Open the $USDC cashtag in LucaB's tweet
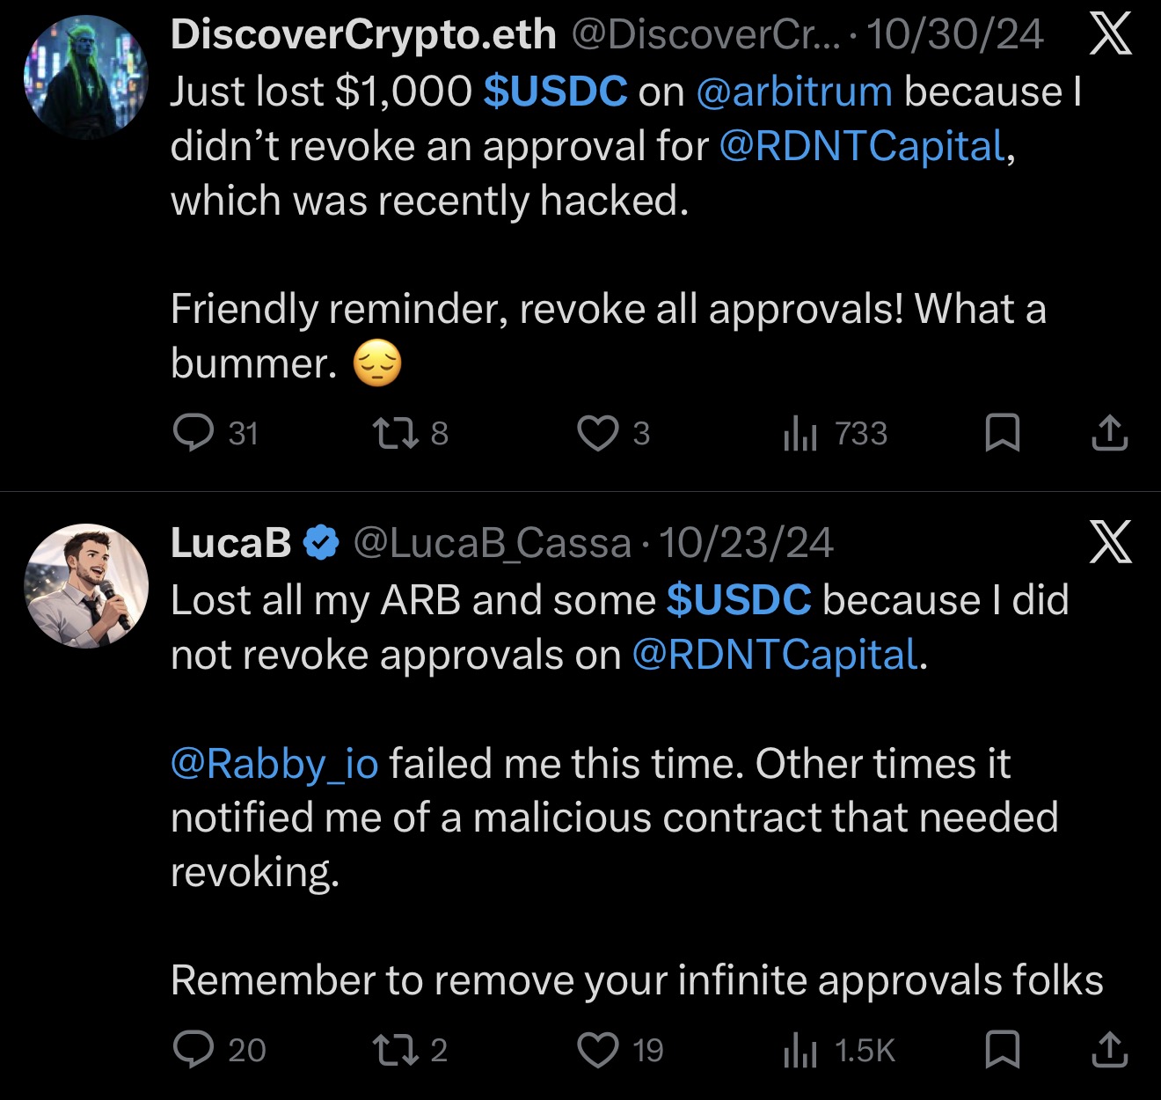1161x1100 pixels. coord(739,600)
